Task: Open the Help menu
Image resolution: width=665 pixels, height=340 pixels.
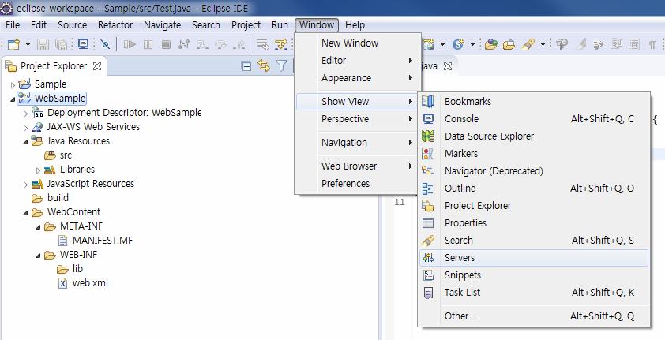Action: coord(355,25)
